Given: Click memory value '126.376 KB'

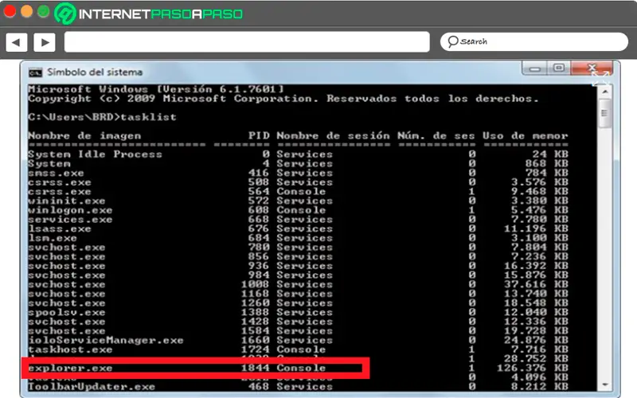Looking at the screenshot, I should 532,368.
